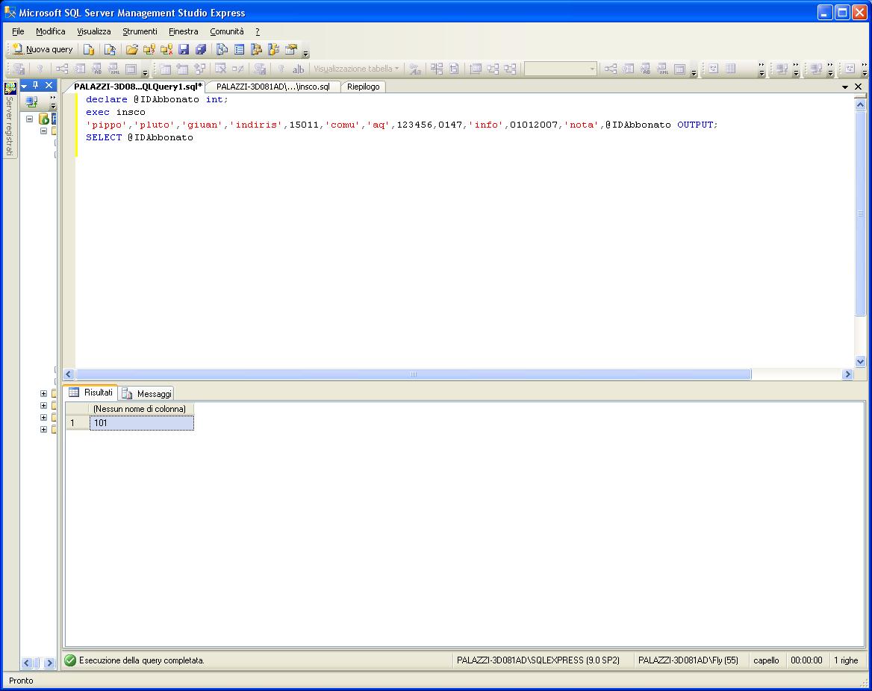Screen dimensions: 872x691
Task: Click 'Esecuzione della query completata.' status text
Action: point(142,660)
